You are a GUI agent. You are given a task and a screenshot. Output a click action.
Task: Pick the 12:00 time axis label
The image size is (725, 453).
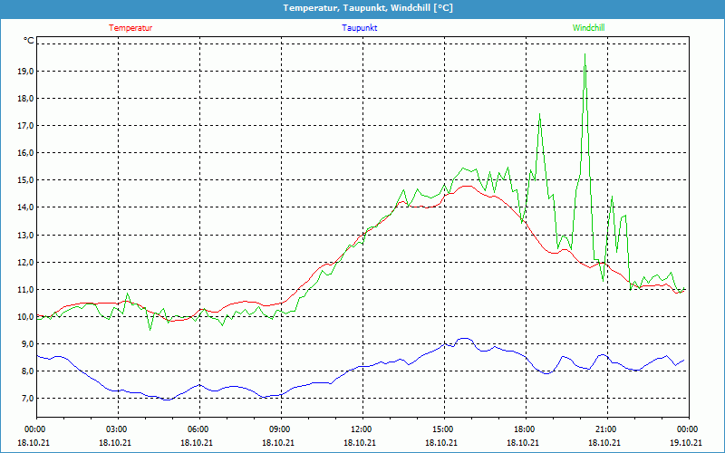click(x=361, y=429)
